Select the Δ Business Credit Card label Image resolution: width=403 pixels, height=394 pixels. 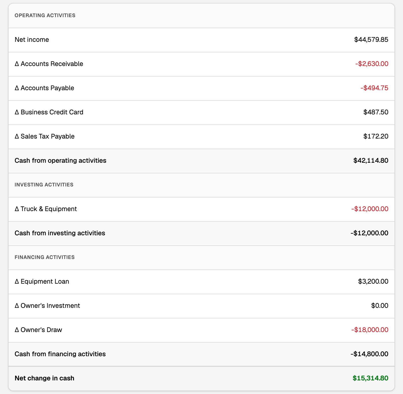point(49,112)
